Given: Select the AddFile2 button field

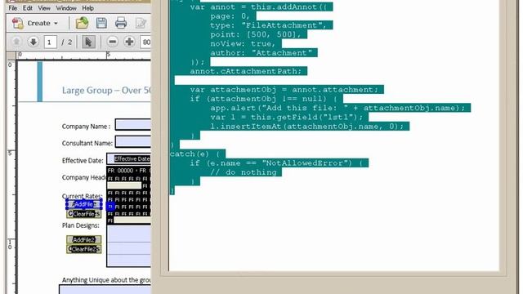Looking at the screenshot, I should tap(84, 239).
